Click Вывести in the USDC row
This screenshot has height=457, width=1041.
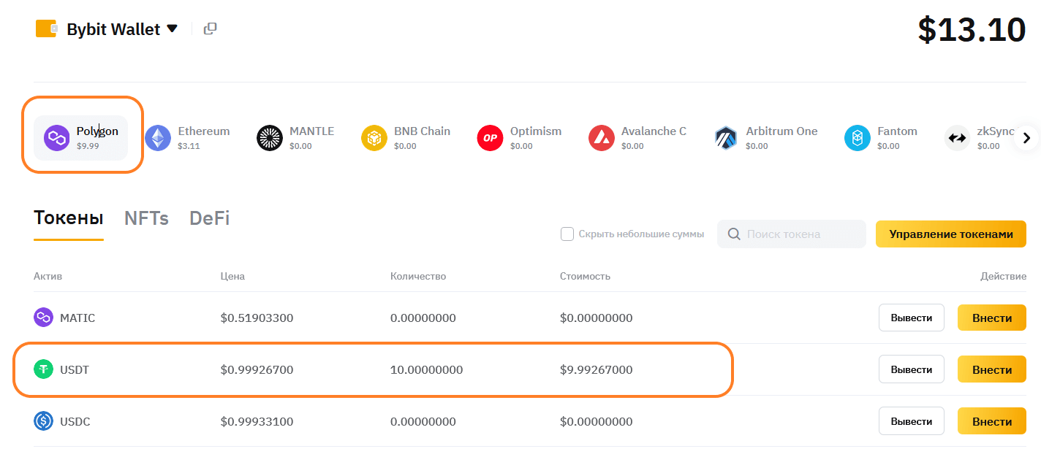tap(912, 421)
